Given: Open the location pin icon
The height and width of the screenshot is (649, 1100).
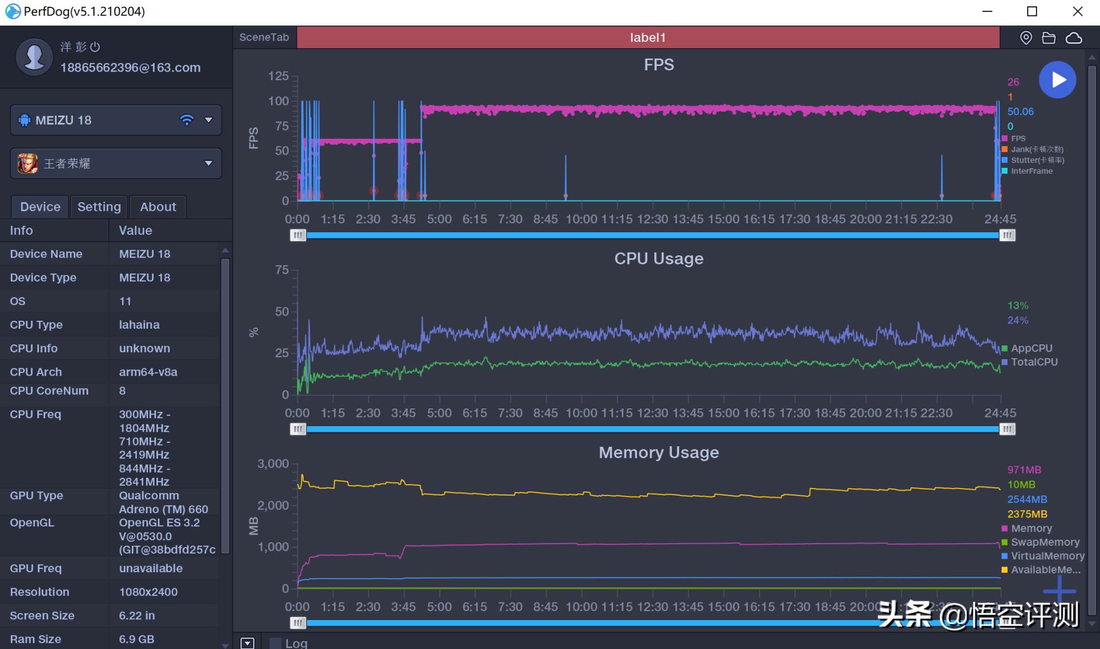Looking at the screenshot, I should (1026, 38).
